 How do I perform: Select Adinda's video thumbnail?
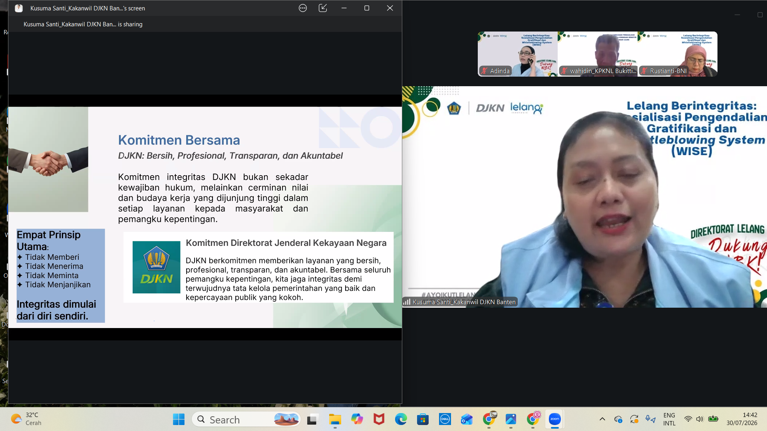[518, 54]
